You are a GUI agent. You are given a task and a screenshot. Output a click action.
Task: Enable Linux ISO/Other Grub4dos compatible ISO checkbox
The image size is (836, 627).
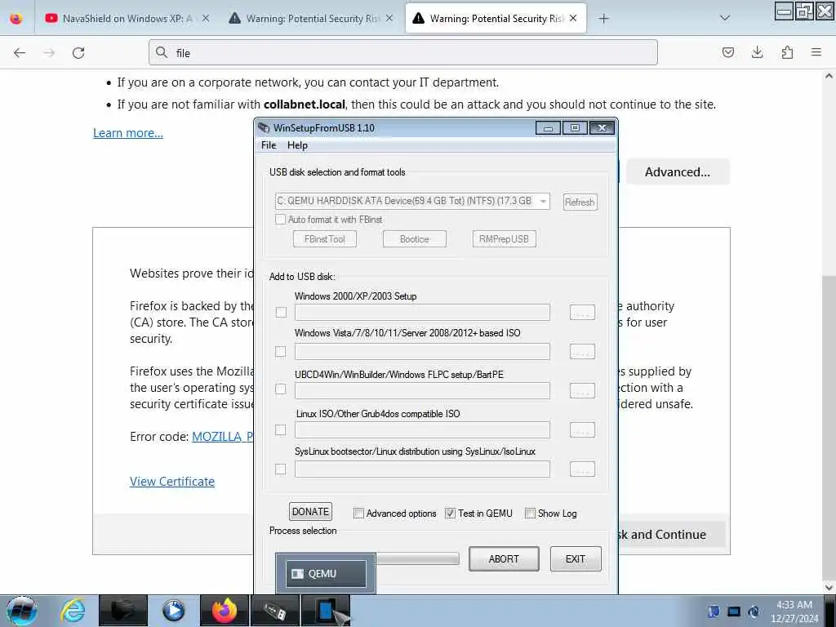pyautogui.click(x=281, y=429)
